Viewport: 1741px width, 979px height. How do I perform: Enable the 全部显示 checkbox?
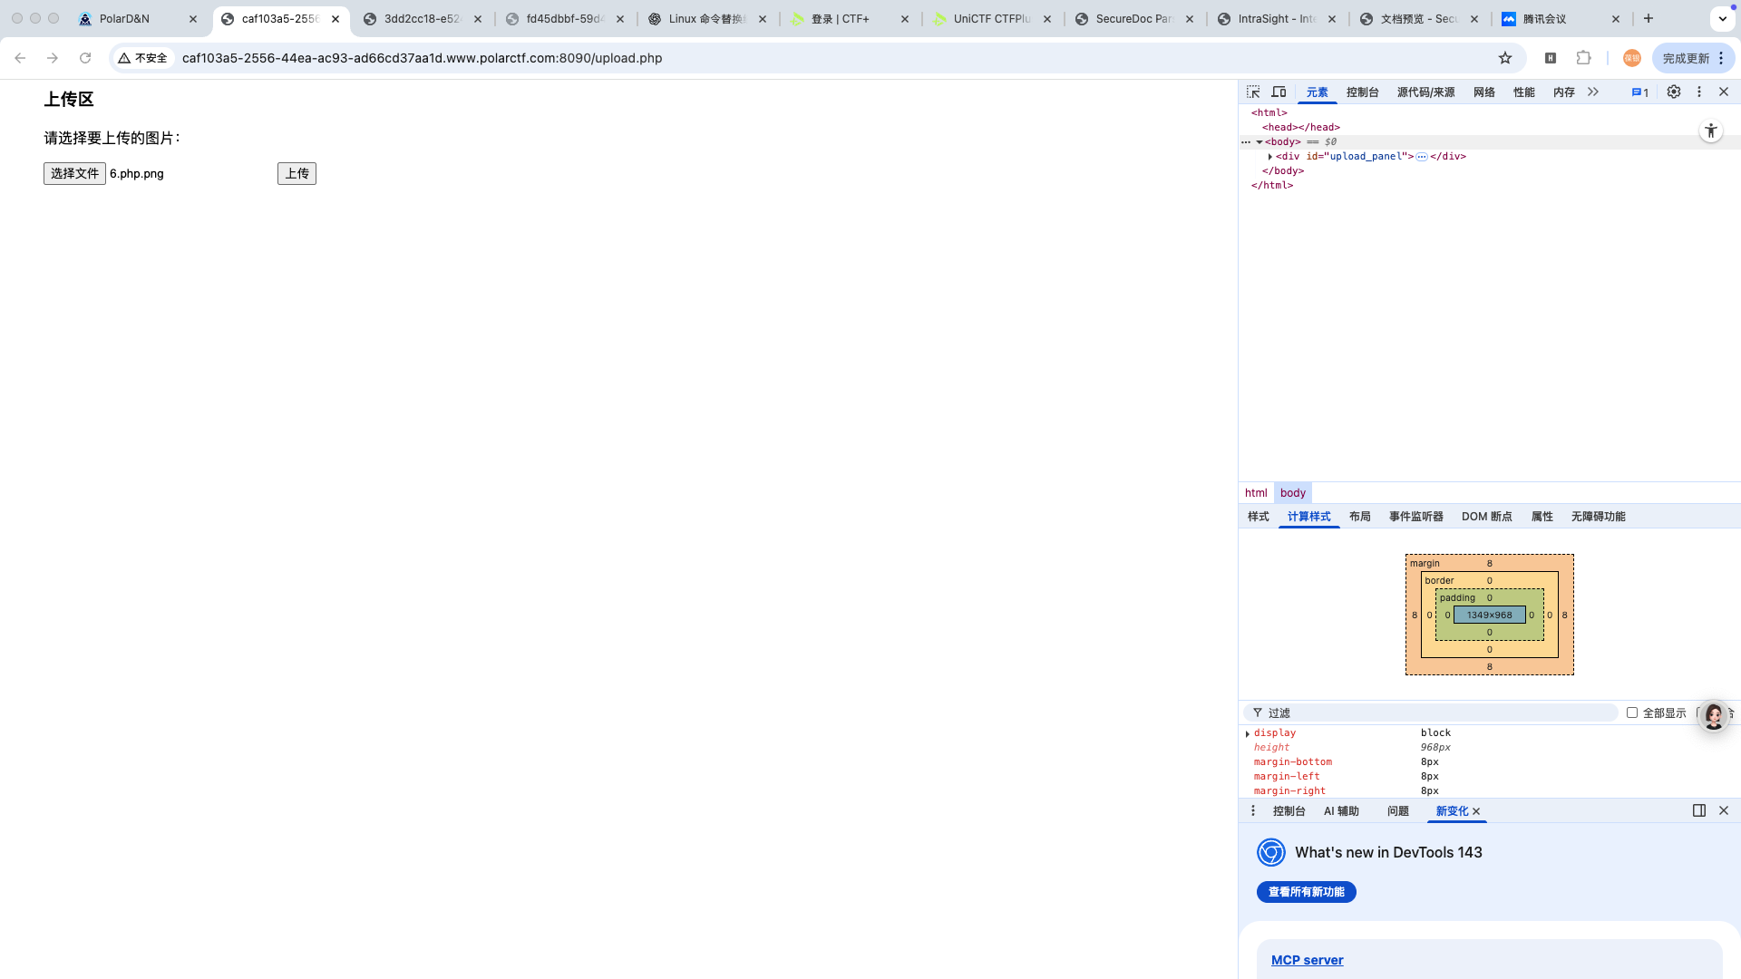(1632, 712)
